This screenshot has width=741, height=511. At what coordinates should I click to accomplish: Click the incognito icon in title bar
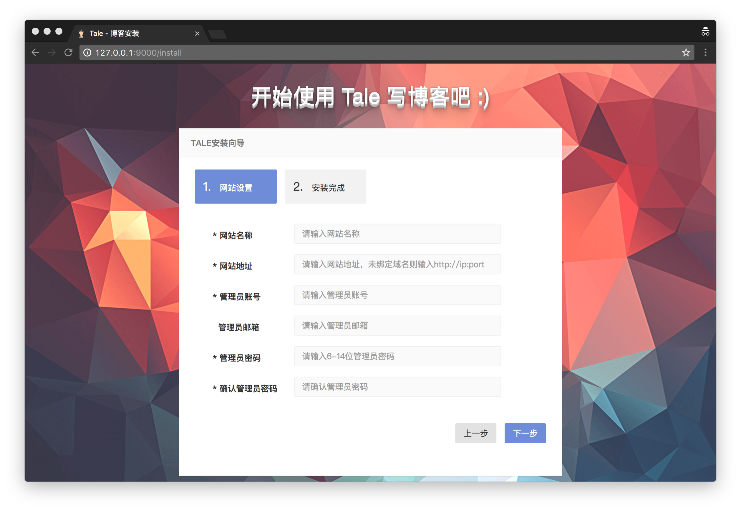coord(705,32)
